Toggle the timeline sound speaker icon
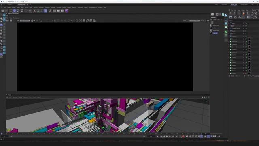Viewport: 259px width, 146px height. pyautogui.click(x=205, y=136)
